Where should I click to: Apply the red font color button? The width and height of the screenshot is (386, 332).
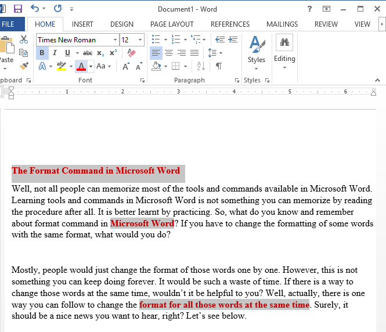tap(81, 66)
